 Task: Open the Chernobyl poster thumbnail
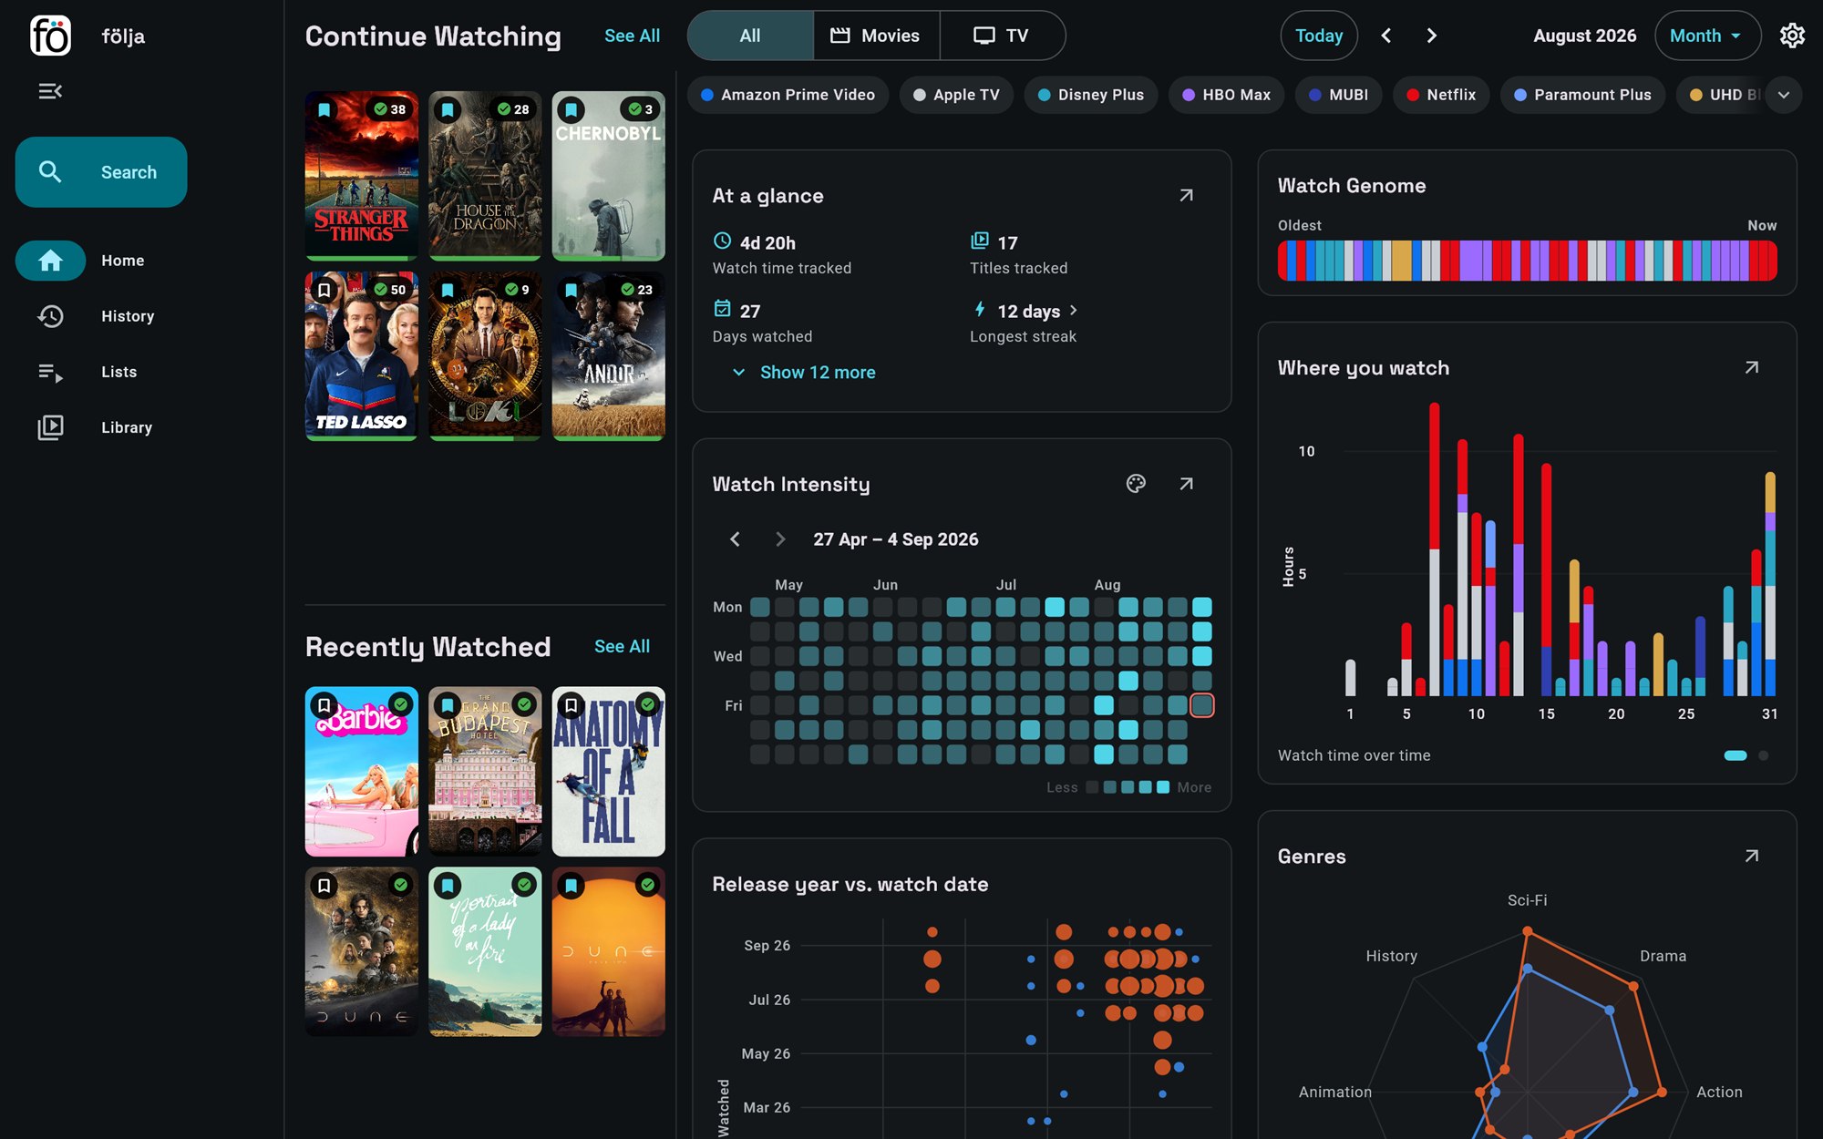tap(608, 176)
